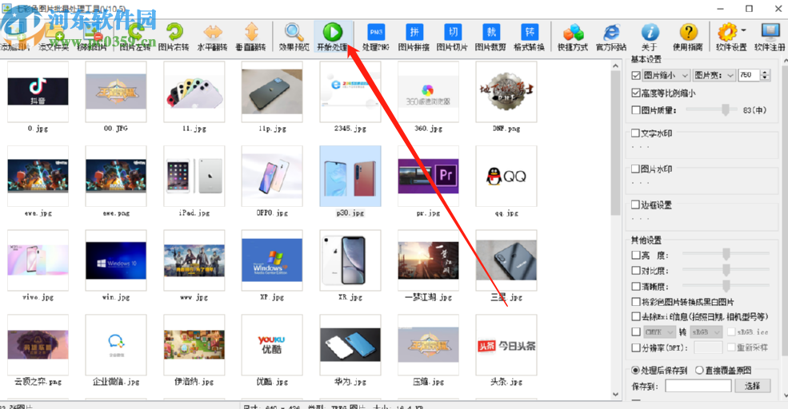
Task: Flip vertically with 垂直翻转
Action: pyautogui.click(x=250, y=35)
